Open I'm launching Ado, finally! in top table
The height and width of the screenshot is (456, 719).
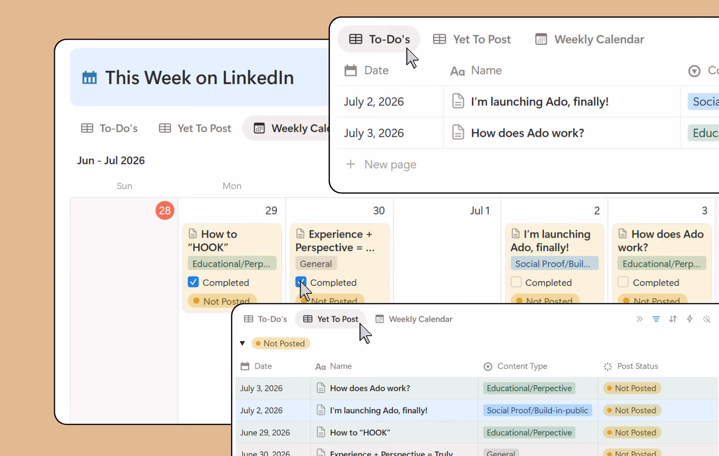point(540,102)
